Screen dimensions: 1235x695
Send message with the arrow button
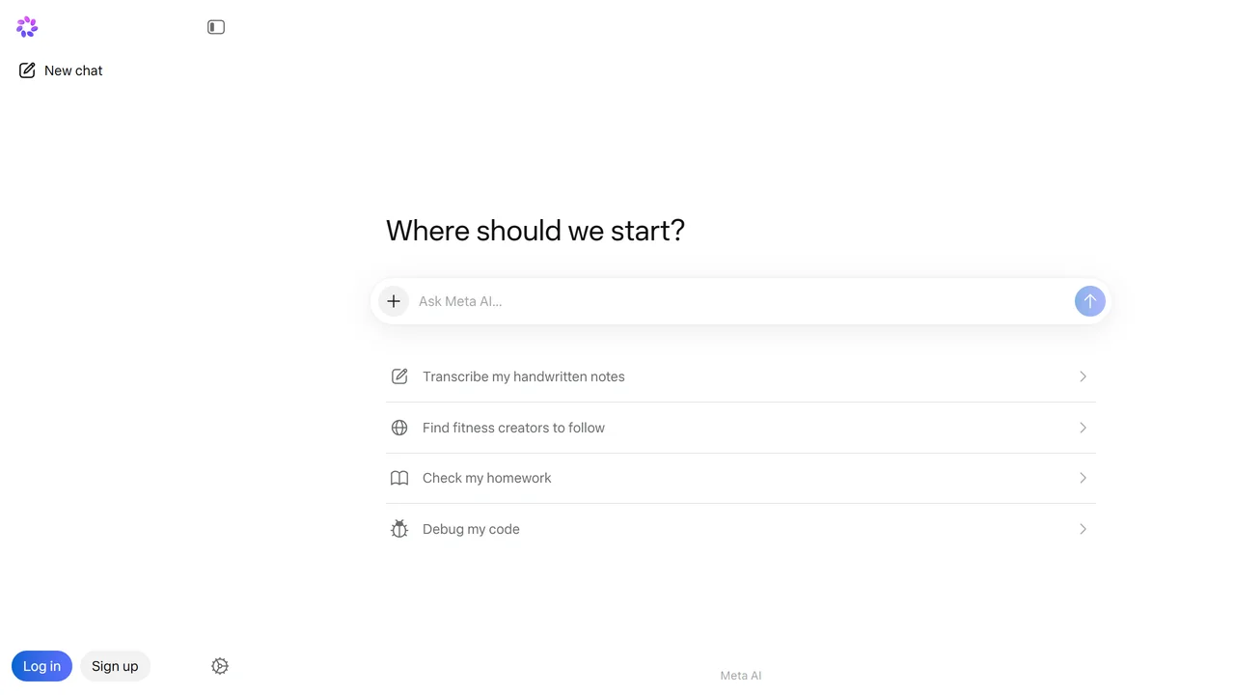coord(1090,301)
